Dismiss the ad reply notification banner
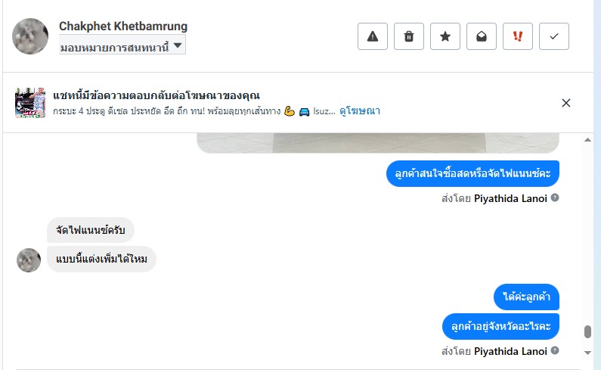601x370 pixels. coord(566,103)
